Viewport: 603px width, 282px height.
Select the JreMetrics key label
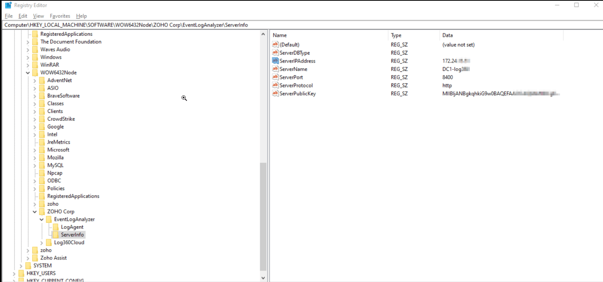(59, 142)
